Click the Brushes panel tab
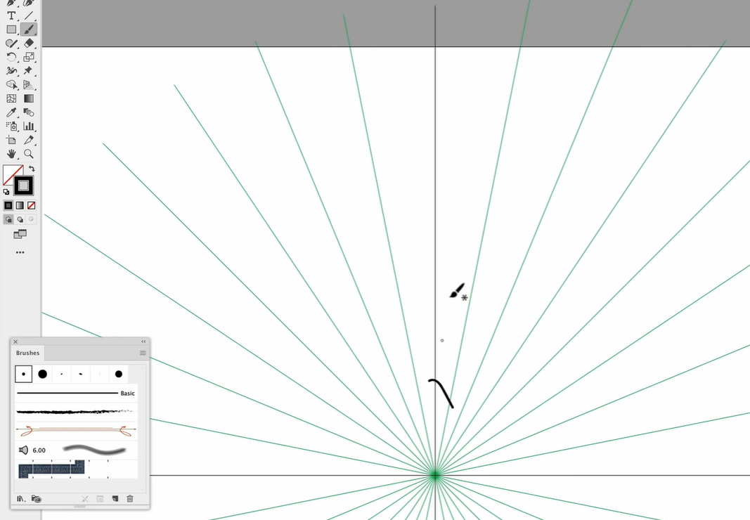Viewport: 750px width, 520px height. click(x=28, y=353)
